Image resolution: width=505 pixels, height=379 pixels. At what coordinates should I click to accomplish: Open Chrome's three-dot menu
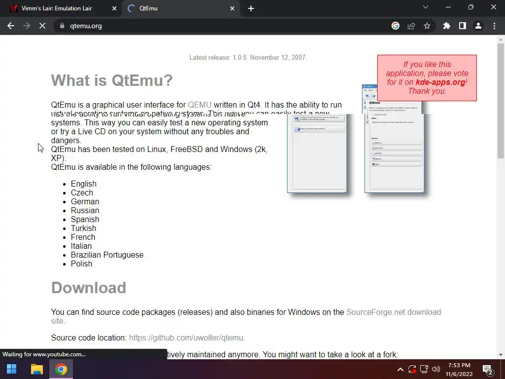(x=494, y=26)
